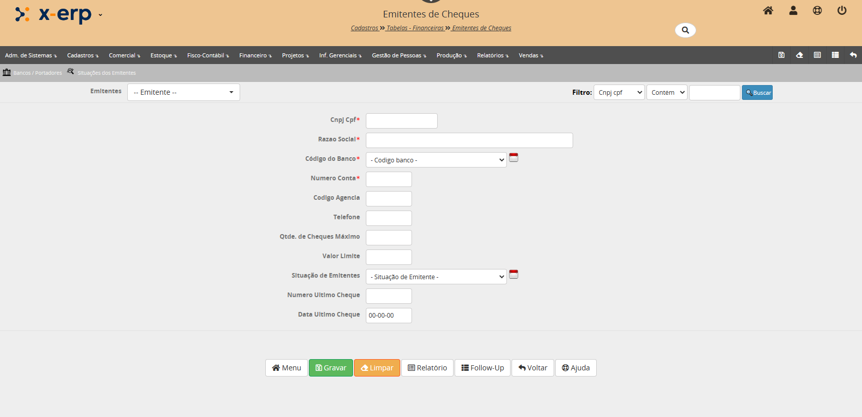Expand the Contem filter condition dropdown
This screenshot has height=417, width=862.
pos(667,93)
